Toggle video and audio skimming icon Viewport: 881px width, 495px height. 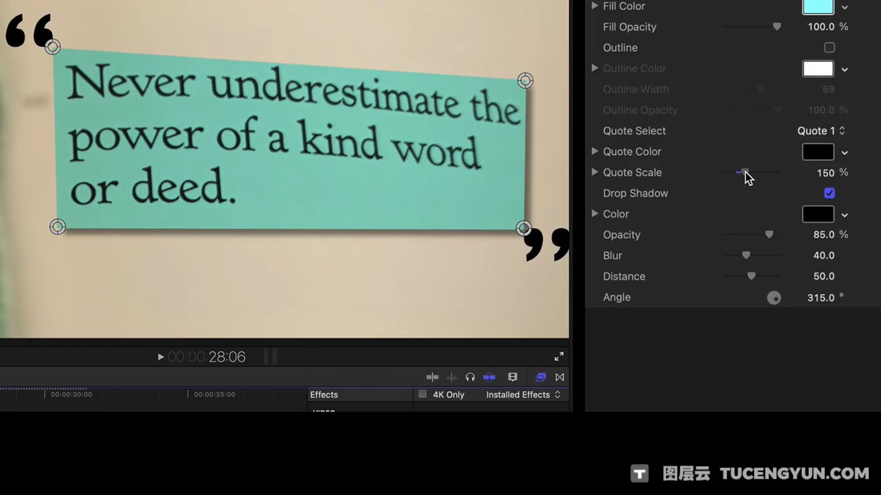432,377
